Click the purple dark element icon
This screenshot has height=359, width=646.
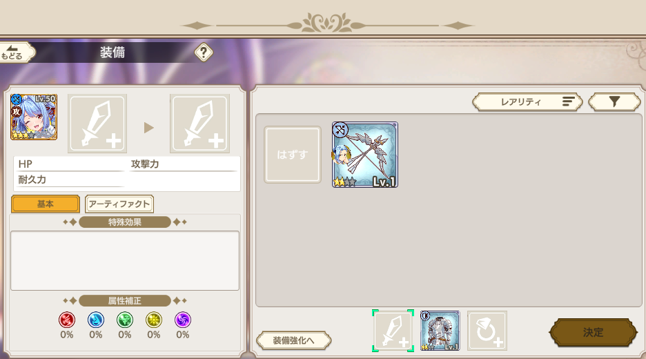coord(182,320)
